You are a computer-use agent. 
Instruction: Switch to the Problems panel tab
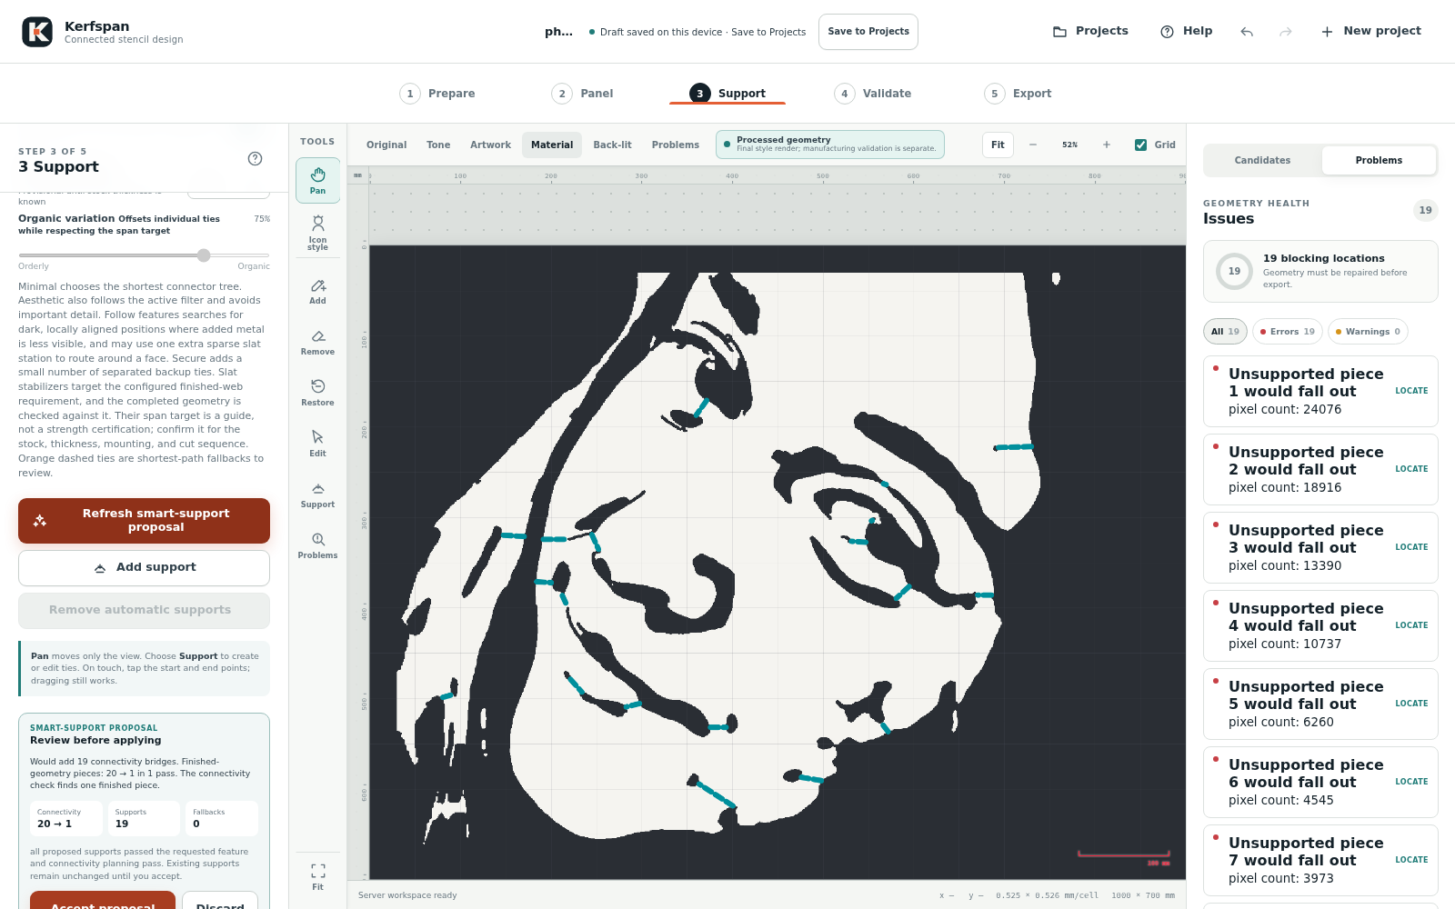pos(1379,160)
